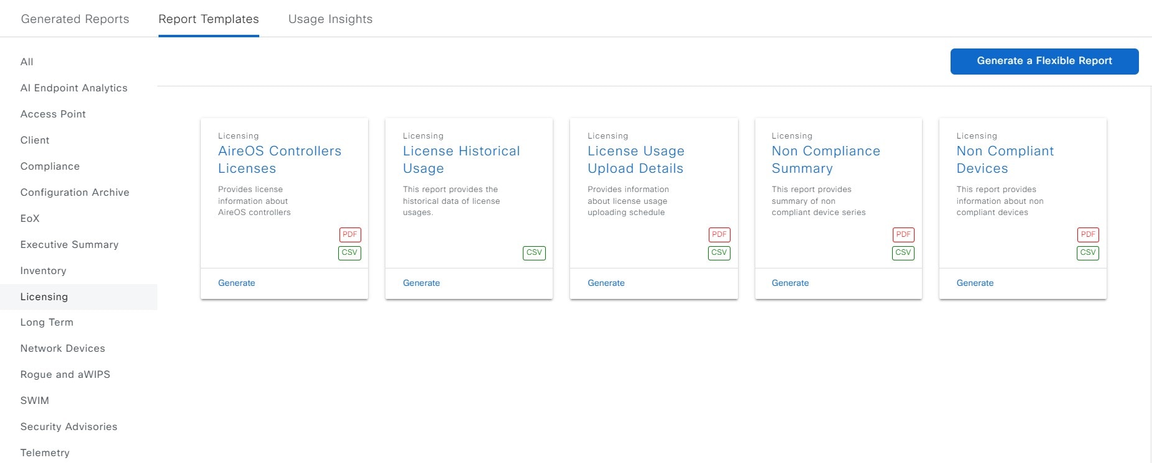Click PDF badge on License Usage Upload Details card
This screenshot has height=463, width=1152.
(x=719, y=234)
